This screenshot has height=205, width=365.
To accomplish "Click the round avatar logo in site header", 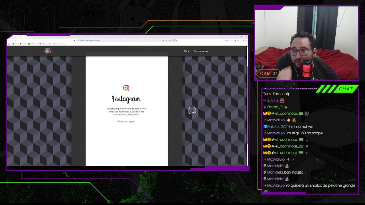I will pos(48,51).
